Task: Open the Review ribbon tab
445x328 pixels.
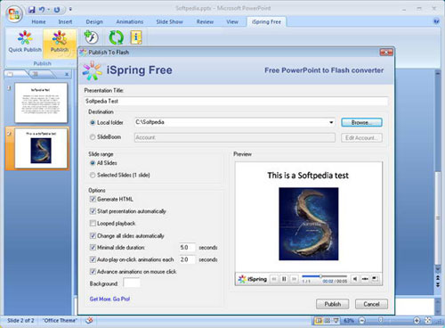Action: pyautogui.click(x=205, y=21)
